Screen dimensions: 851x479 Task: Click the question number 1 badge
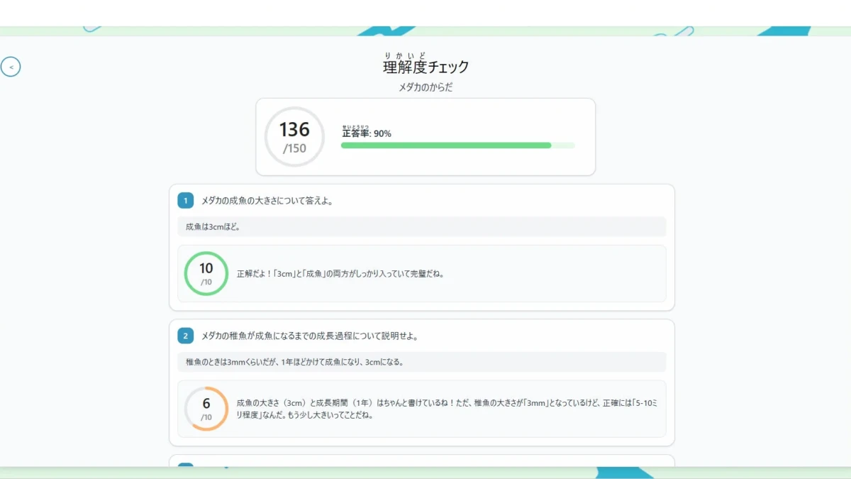click(x=186, y=201)
